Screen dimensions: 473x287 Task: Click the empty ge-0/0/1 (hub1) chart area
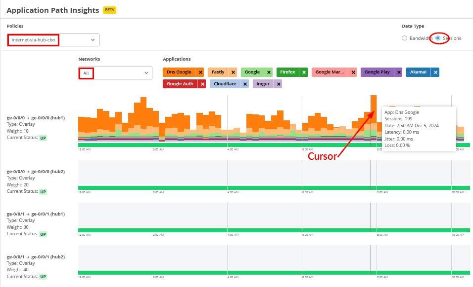(x=274, y=215)
